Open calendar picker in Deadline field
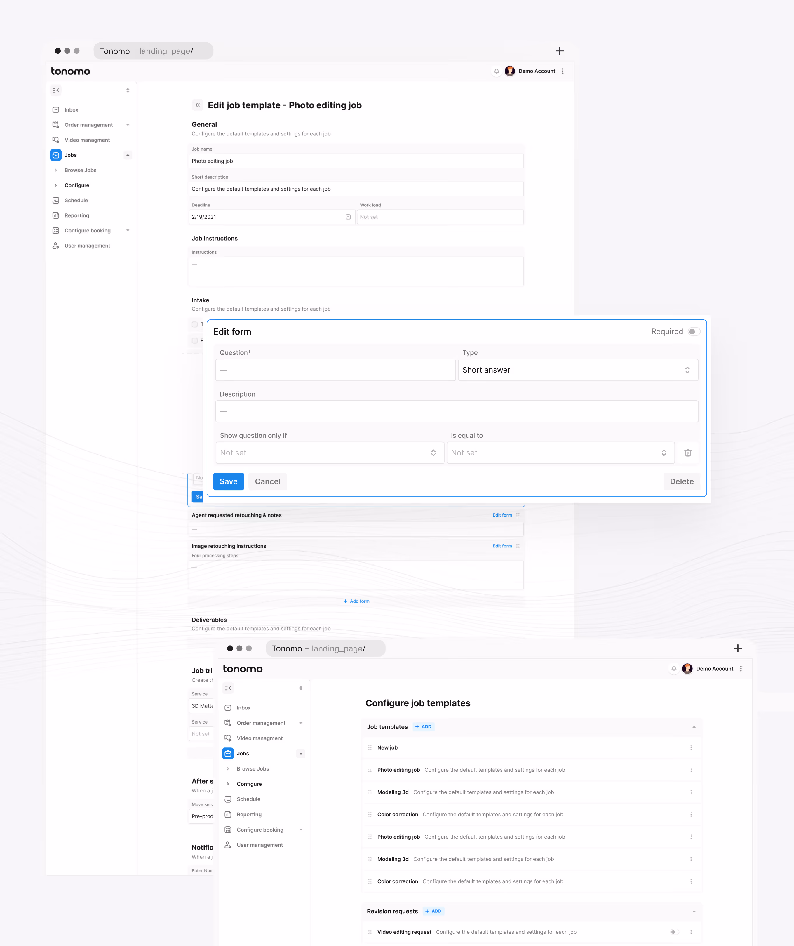This screenshot has width=794, height=946. [348, 217]
